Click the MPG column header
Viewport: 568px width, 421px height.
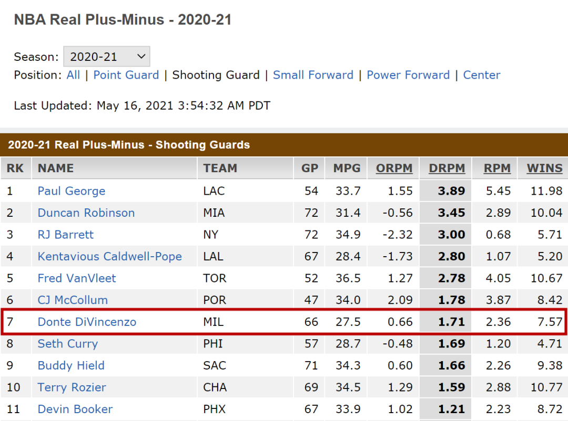click(347, 168)
